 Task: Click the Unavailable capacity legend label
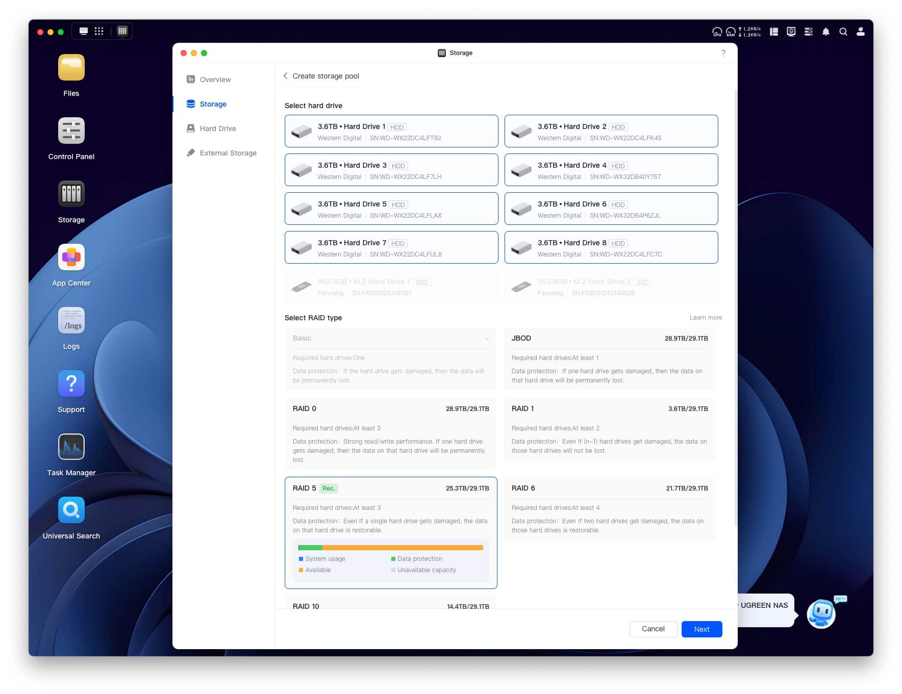coord(427,570)
